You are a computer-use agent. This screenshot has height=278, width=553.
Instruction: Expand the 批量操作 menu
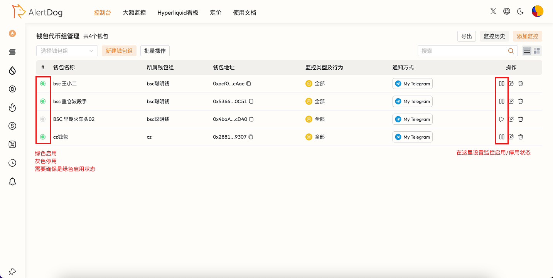coord(155,50)
